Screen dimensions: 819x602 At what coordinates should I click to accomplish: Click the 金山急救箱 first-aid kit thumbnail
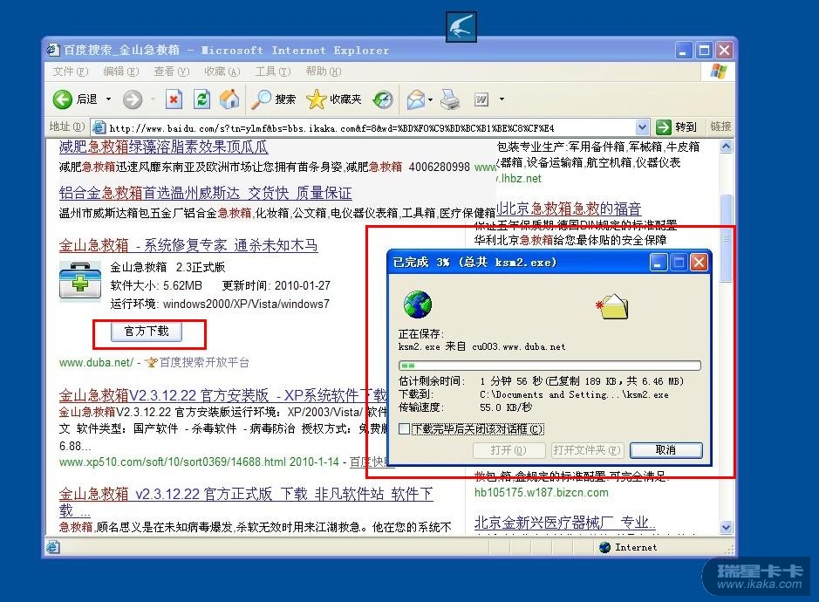tap(80, 281)
